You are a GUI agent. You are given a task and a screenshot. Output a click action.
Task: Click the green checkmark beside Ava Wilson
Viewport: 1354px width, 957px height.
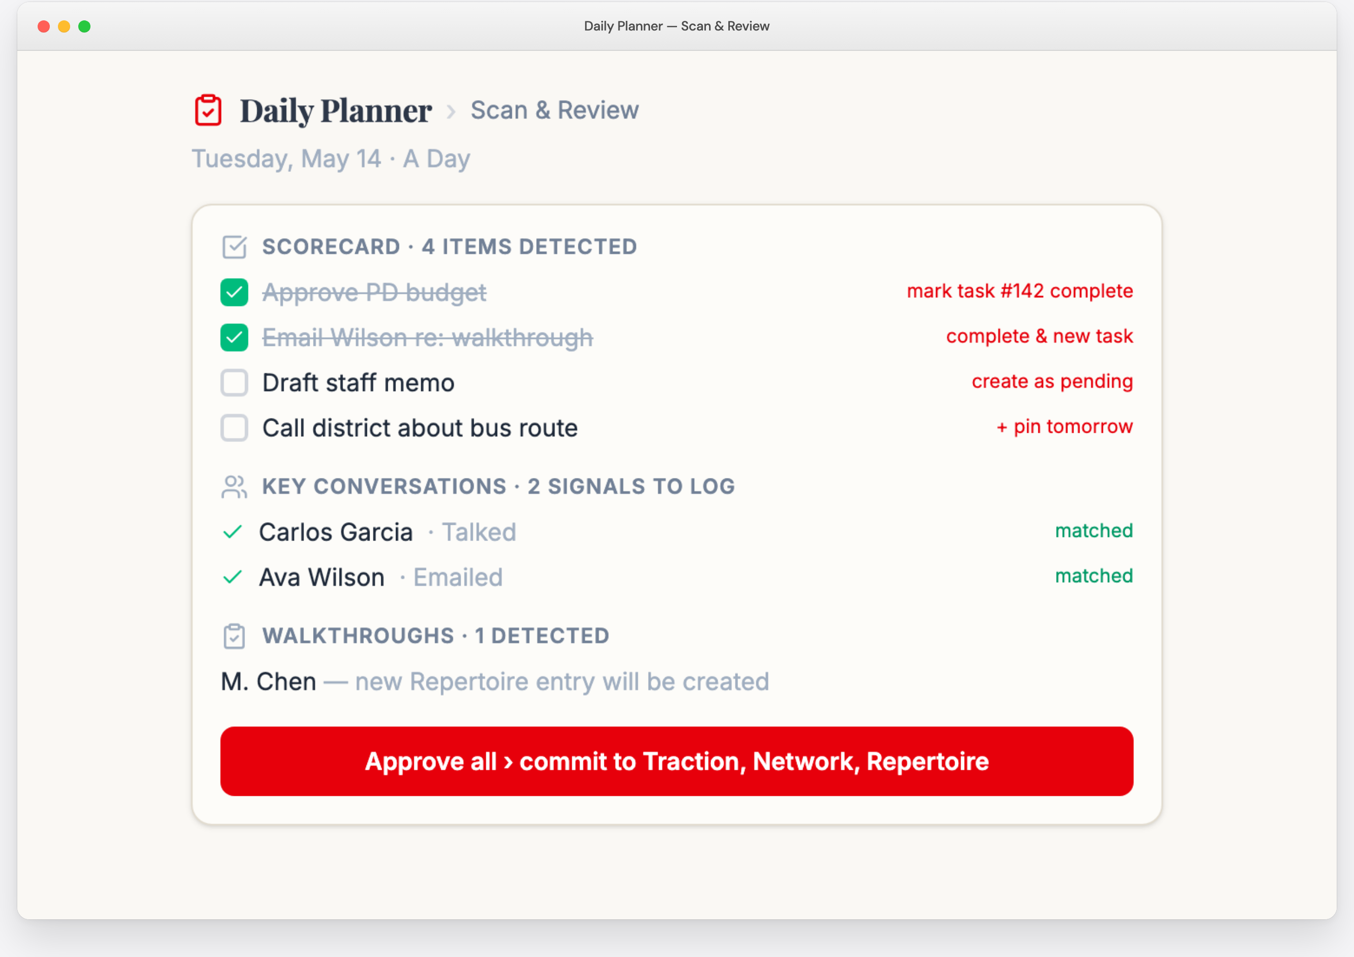[x=233, y=577]
